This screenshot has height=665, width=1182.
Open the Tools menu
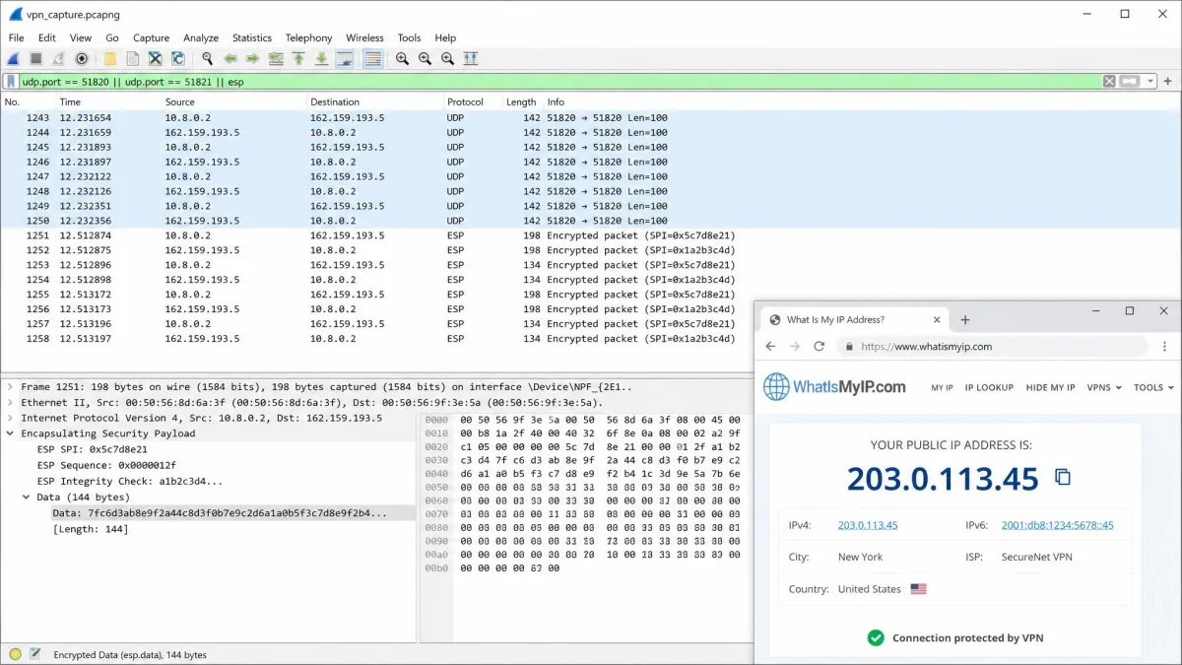pos(409,37)
